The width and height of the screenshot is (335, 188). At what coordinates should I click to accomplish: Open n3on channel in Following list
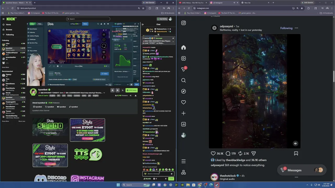point(13,44)
